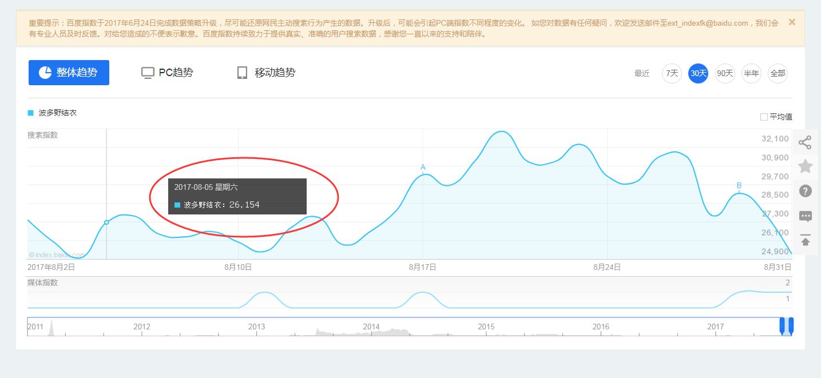
Task: Click marker A on the trend chart
Action: point(423,167)
